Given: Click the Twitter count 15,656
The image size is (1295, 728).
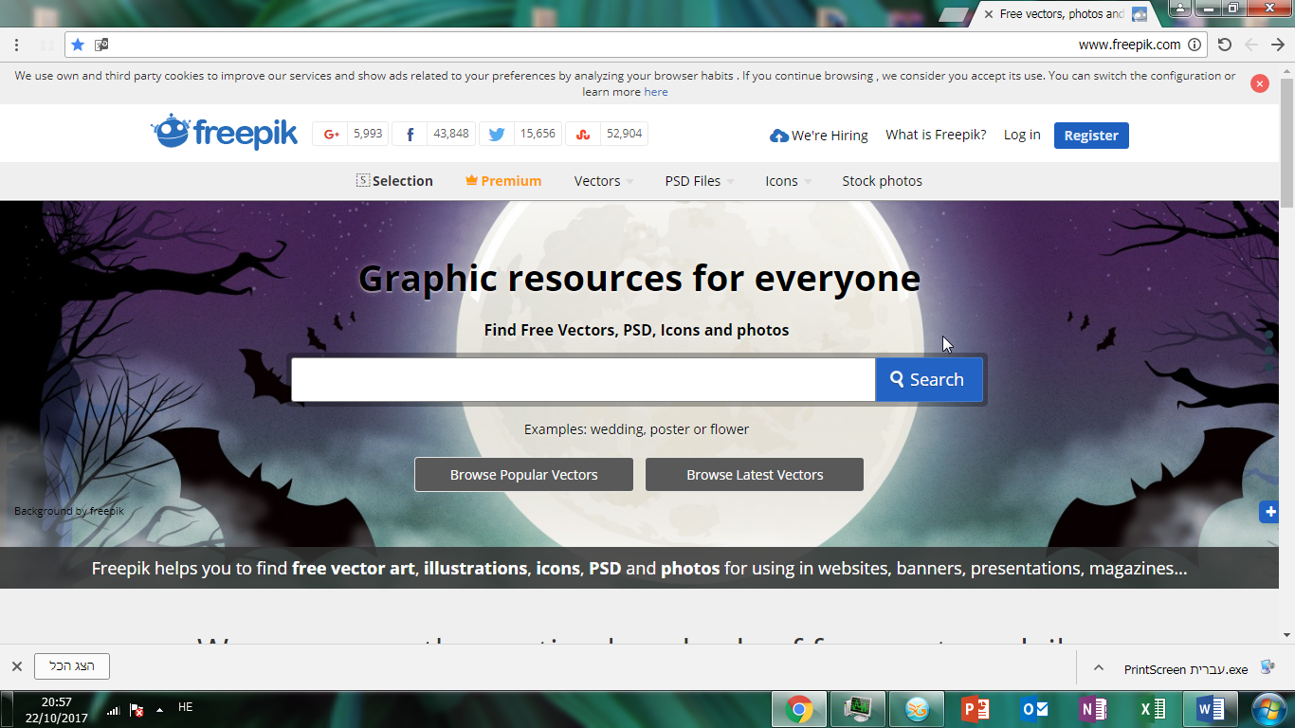Looking at the screenshot, I should pos(538,134).
